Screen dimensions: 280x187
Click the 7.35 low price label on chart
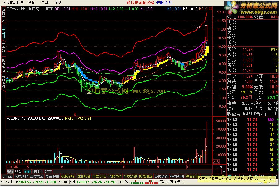(x=87, y=93)
